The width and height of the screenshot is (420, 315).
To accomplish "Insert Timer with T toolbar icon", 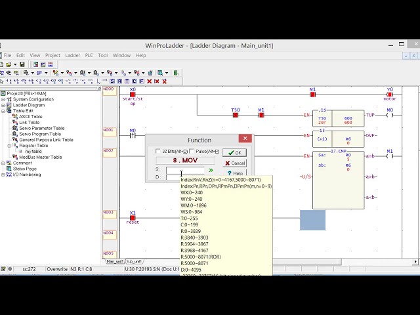I will pos(127,81).
